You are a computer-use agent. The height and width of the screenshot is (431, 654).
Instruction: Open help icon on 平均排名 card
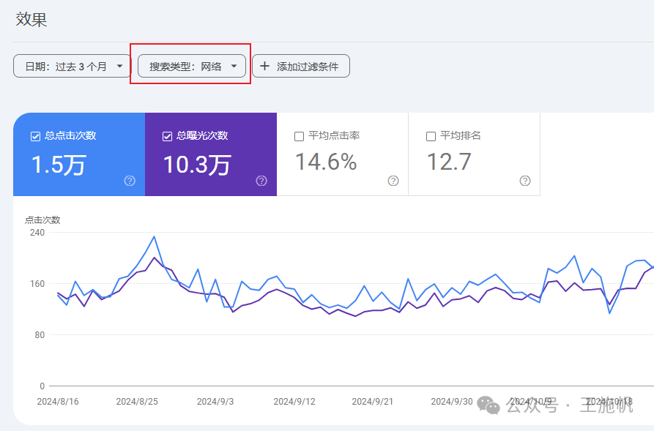525,181
